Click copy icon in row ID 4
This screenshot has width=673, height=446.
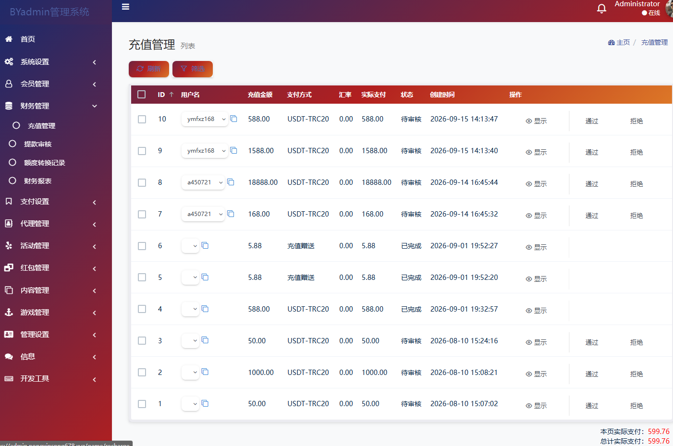205,309
